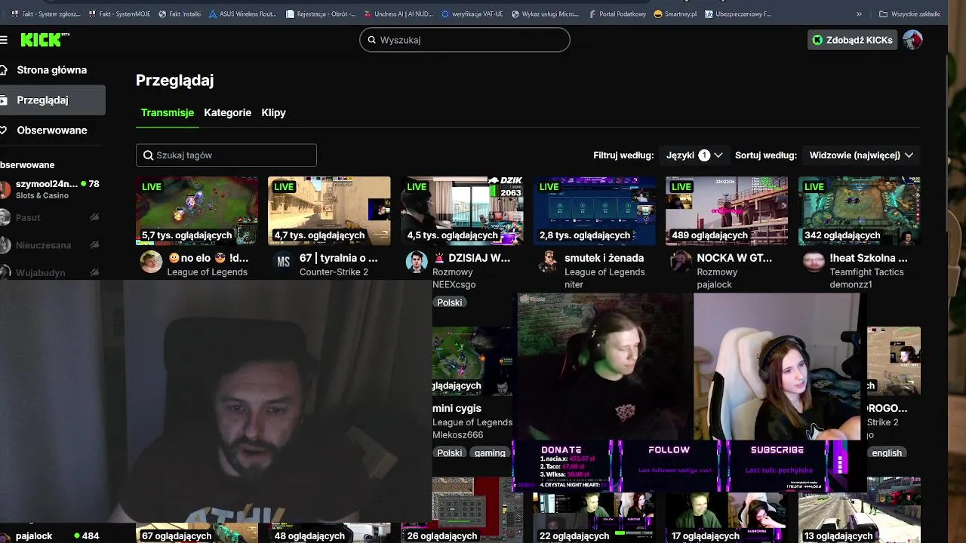Open the '!heat Szkolna ...' stream title
Viewport: 966px width, 543px height.
tap(869, 258)
